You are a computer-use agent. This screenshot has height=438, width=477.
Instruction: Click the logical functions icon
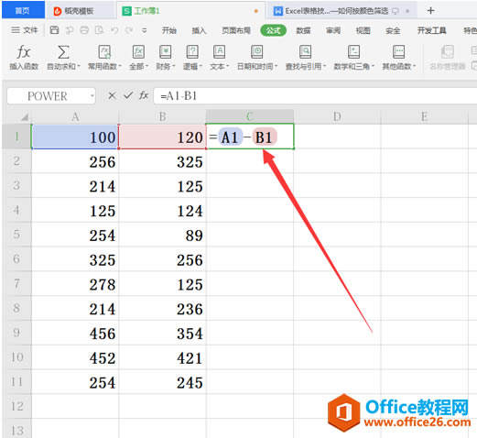point(192,52)
